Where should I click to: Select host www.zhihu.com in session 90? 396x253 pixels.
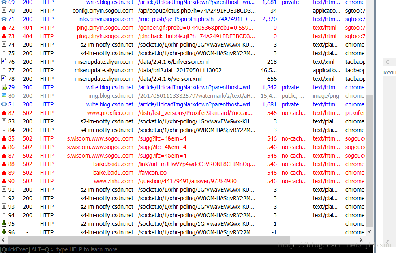[x=113, y=181]
